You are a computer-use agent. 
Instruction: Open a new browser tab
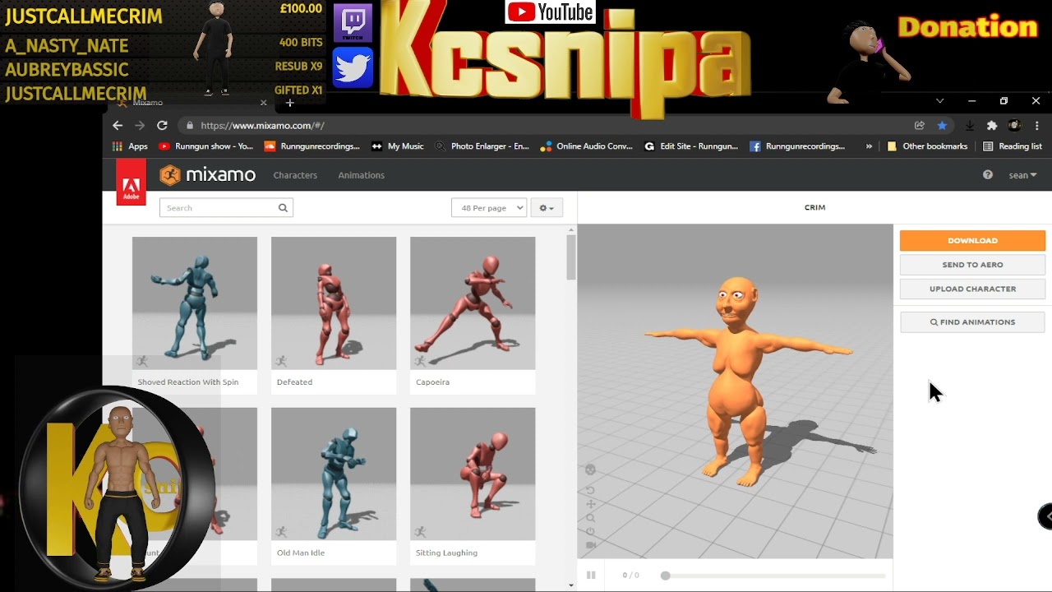point(289,103)
